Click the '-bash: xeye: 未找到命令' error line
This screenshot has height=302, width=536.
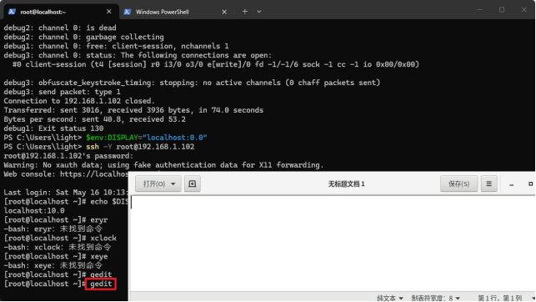click(x=53, y=265)
